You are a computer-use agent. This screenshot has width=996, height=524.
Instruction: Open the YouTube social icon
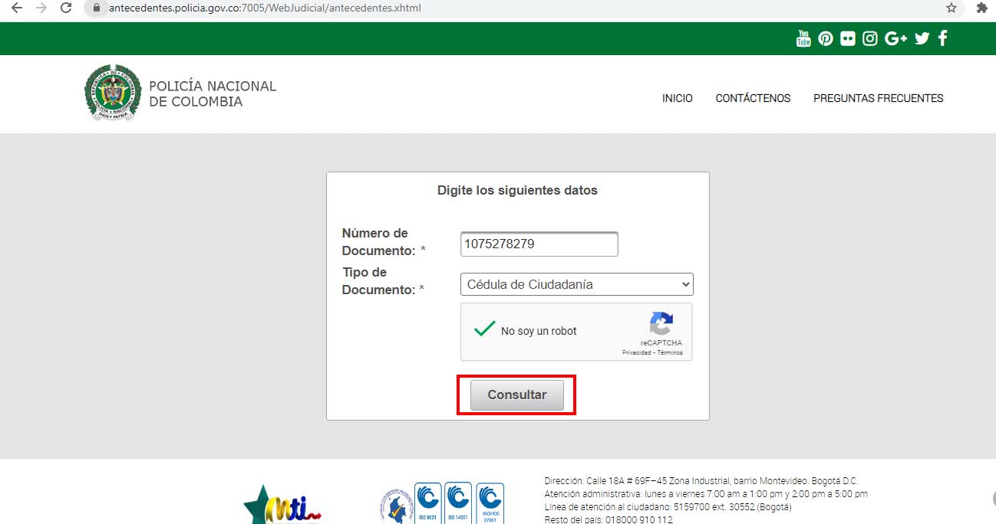(803, 38)
